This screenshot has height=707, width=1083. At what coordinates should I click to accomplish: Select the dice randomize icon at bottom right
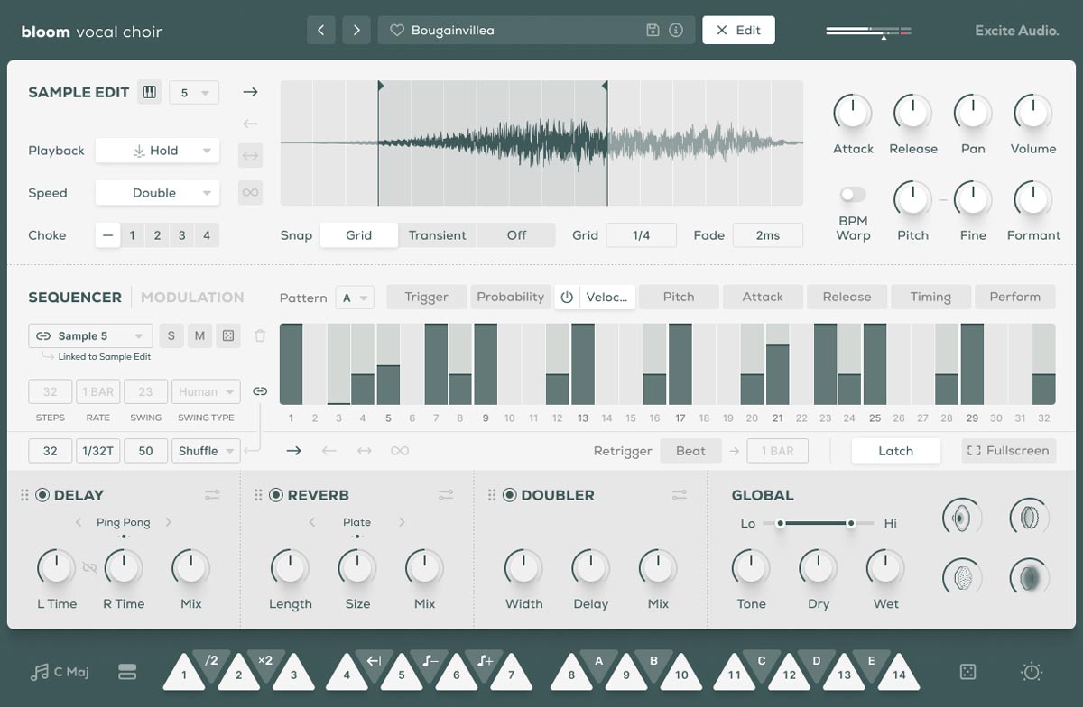click(x=967, y=672)
